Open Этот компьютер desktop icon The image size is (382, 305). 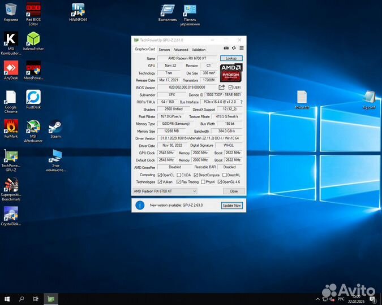56,160
